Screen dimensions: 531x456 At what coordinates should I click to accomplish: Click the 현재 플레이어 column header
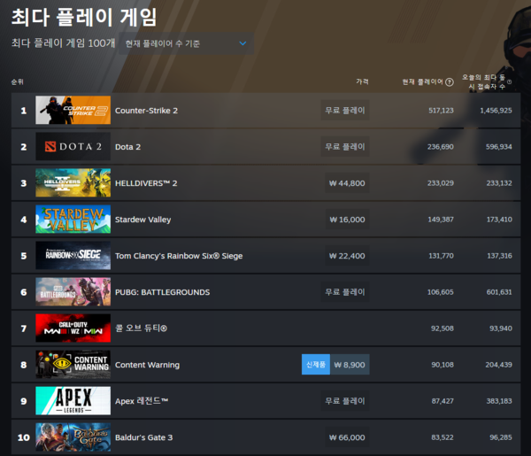423,81
